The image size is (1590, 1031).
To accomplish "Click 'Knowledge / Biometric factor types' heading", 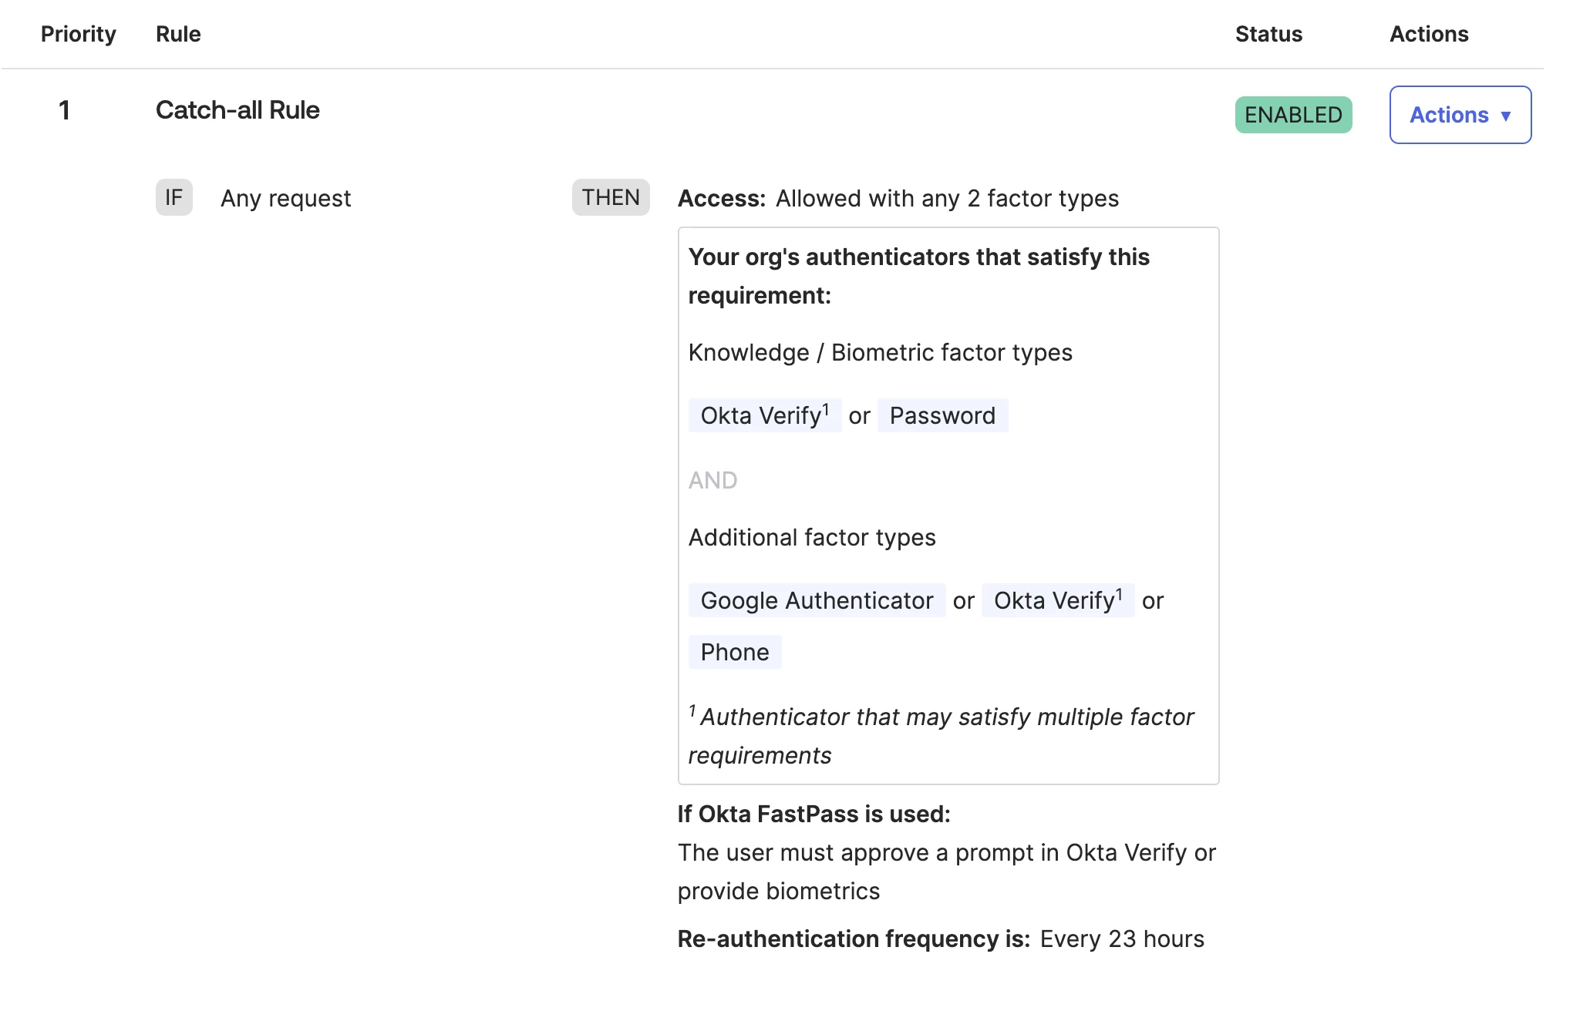I will click(x=880, y=352).
